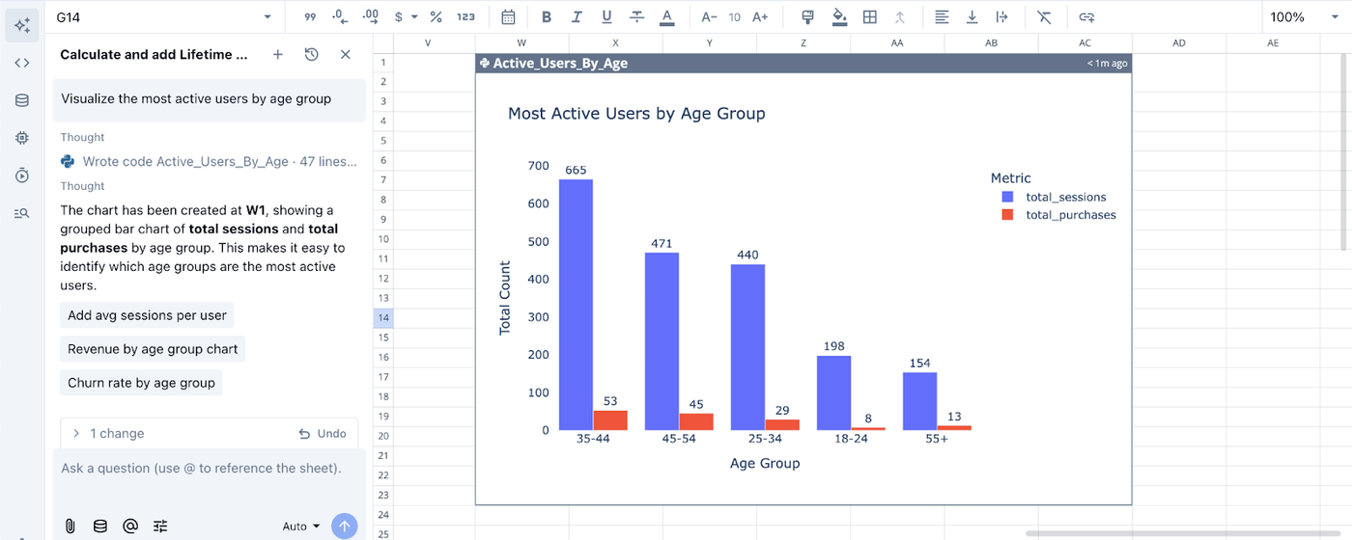The image size is (1352, 540).
Task: Open chat settings sliders icon
Action: pos(160,526)
